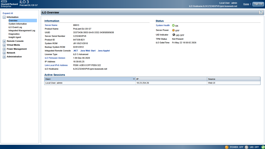Screen dimensions: 265x149
Task: Click IP Address value 10.59.65.25
Action: [79, 62]
